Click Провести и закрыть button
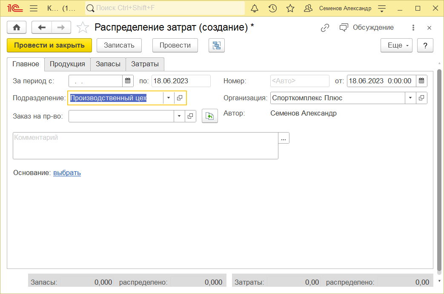 49,45
